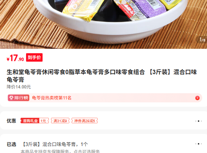The height and width of the screenshot is (153, 207).
Task: Select the 神券满29减5 coupon tag
Action: [x=84, y=121]
